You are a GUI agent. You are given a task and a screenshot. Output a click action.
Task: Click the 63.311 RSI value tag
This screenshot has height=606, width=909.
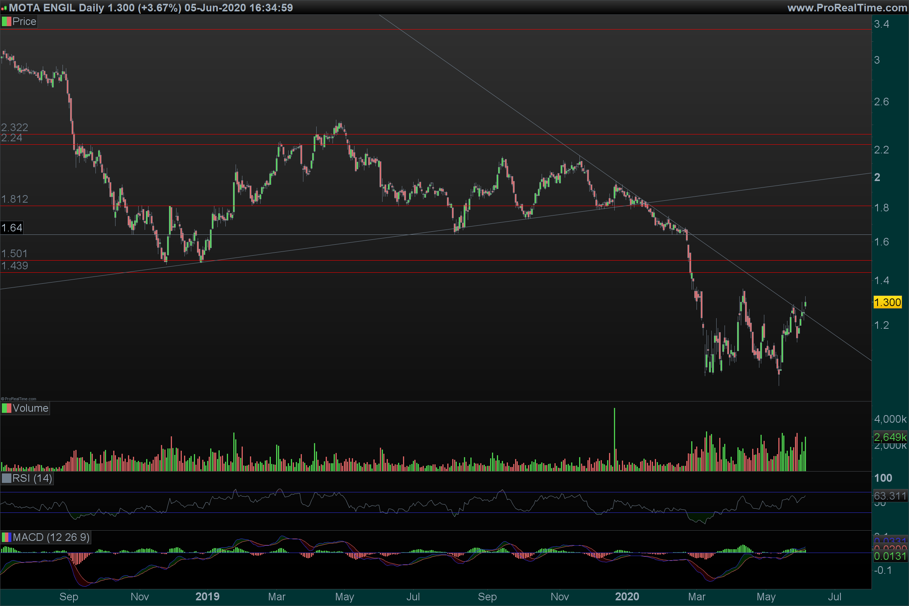(x=890, y=496)
